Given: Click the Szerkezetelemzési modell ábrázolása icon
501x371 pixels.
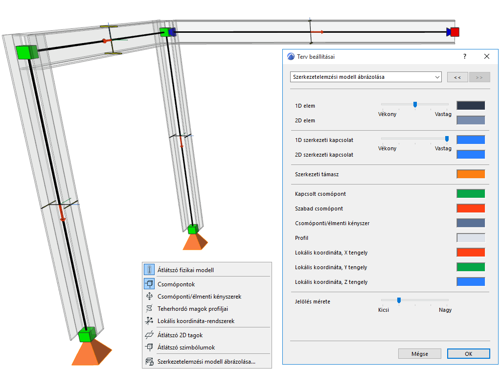Looking at the screenshot, I should 149,361.
